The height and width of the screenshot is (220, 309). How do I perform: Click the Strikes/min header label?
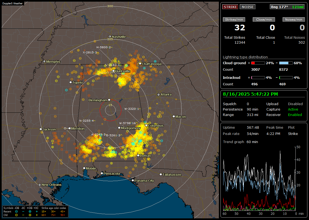(234, 20)
